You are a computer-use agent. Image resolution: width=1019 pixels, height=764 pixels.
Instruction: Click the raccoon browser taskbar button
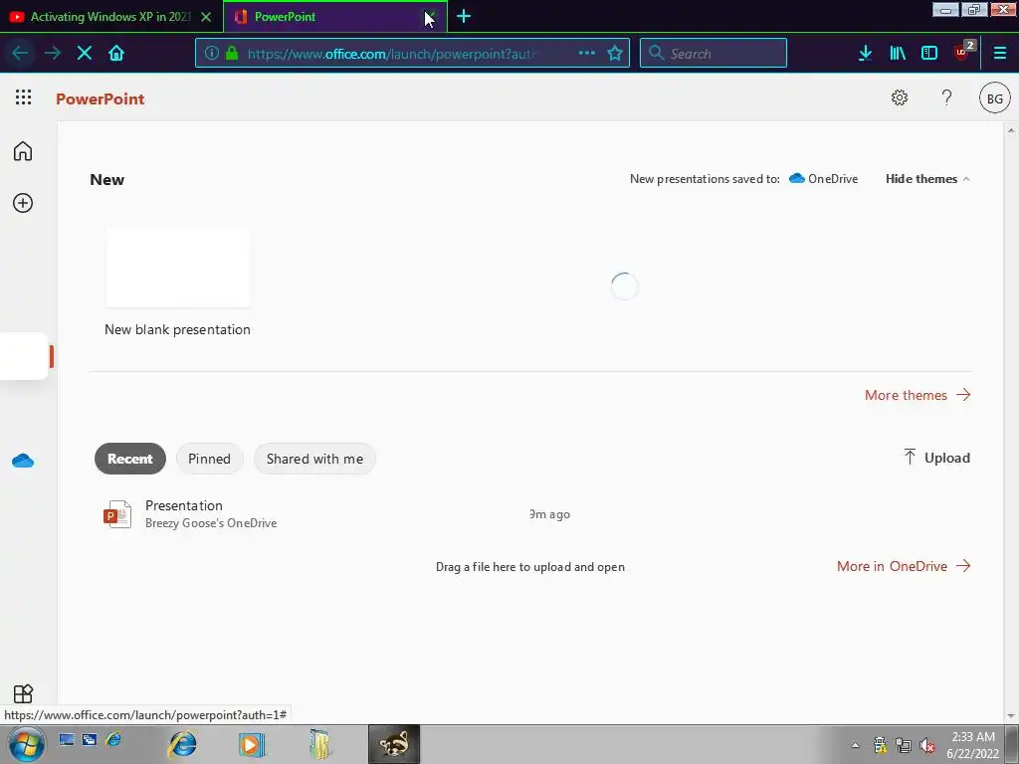(x=394, y=744)
